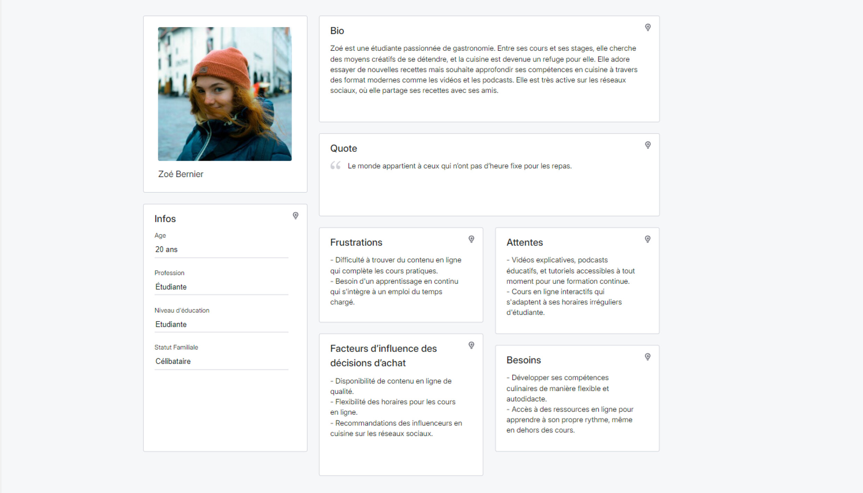
Task: Click the Zoé Bernier name field
Action: click(x=181, y=174)
